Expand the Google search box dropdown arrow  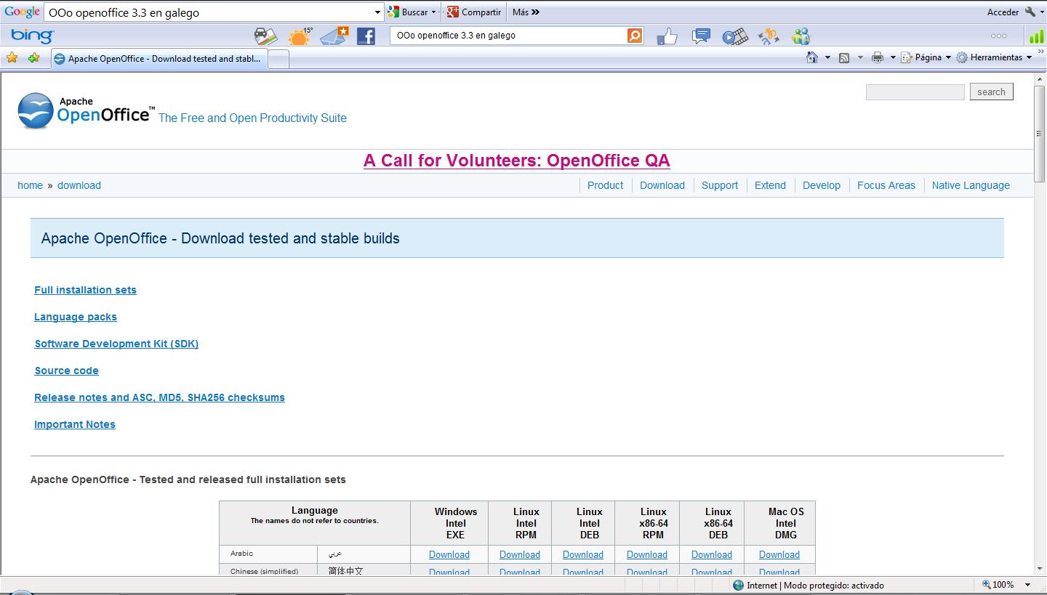pyautogui.click(x=377, y=12)
